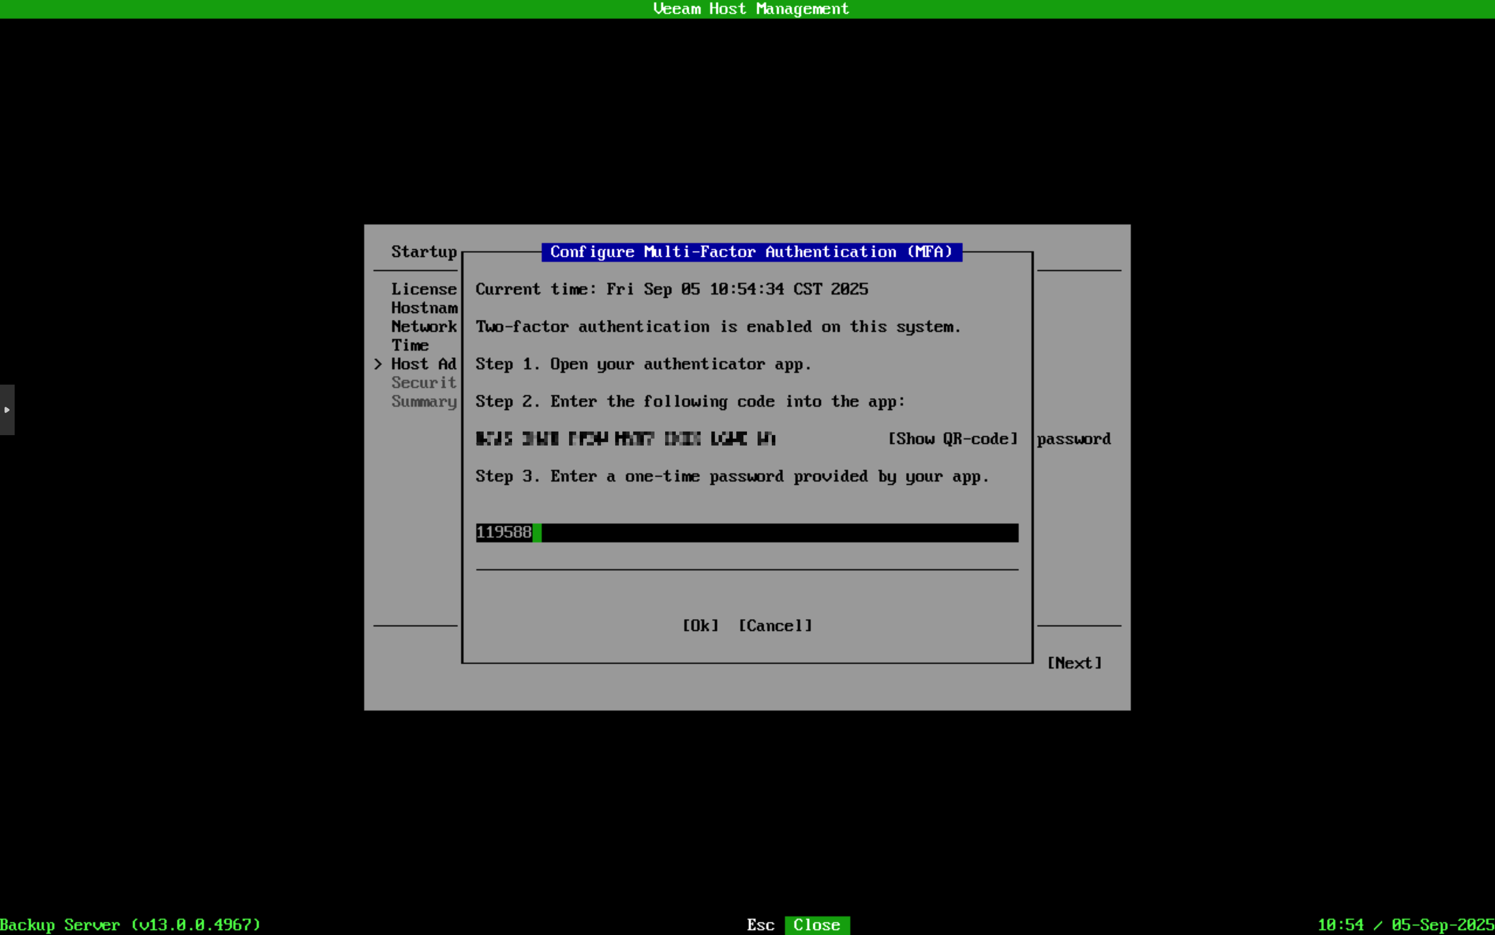
Task: Open the Hostname step in sidebar
Action: (424, 308)
